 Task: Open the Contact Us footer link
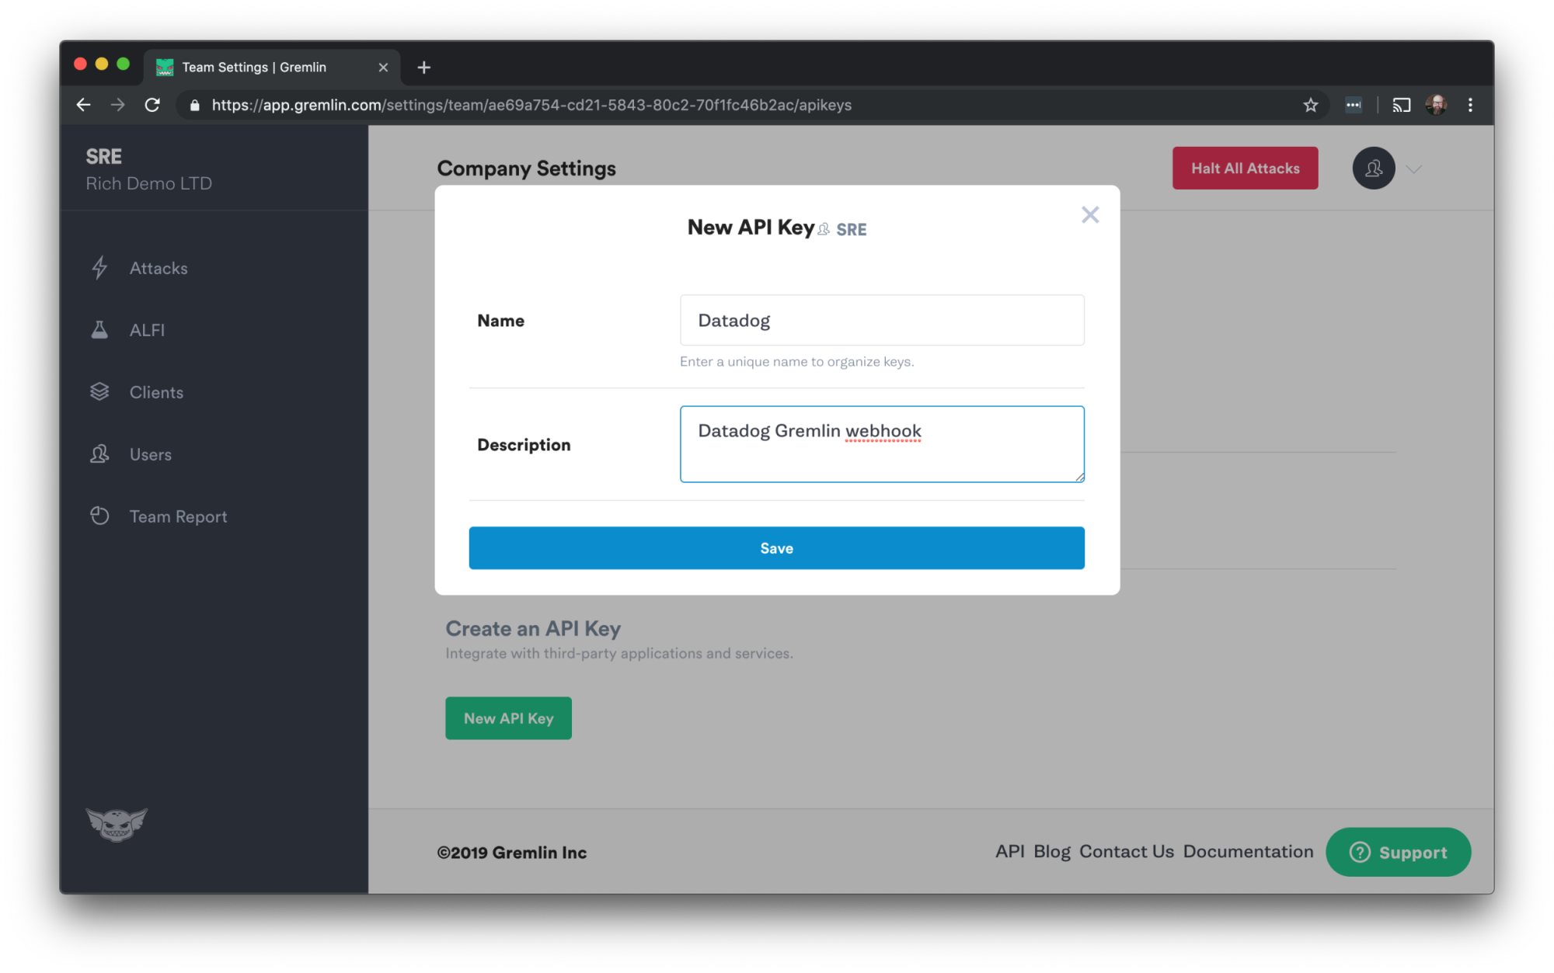(1127, 851)
